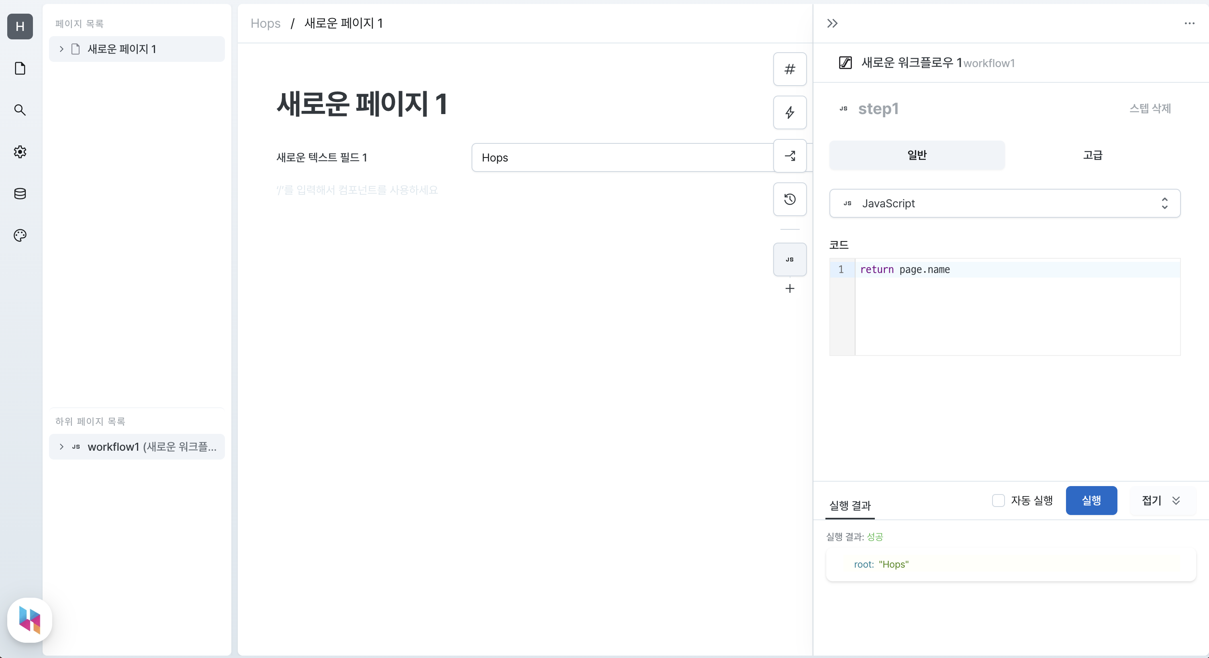
Task: Open the database icon in sidebar
Action: coord(20,193)
